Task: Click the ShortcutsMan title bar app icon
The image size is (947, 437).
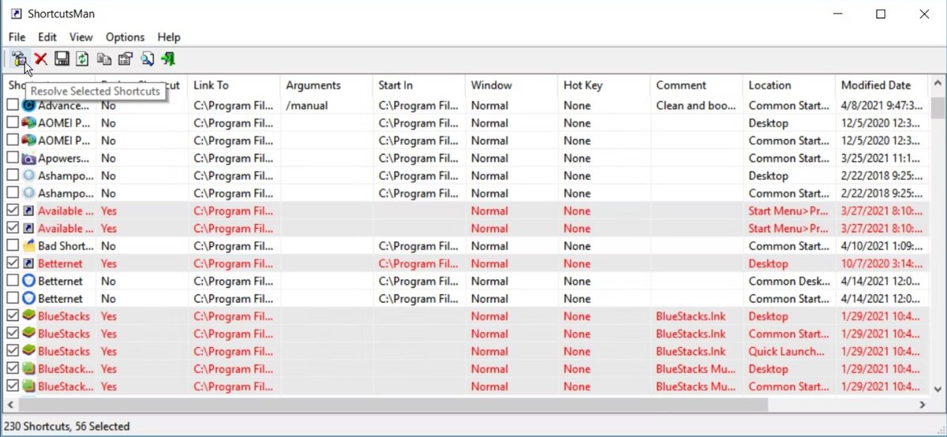Action: pos(16,13)
